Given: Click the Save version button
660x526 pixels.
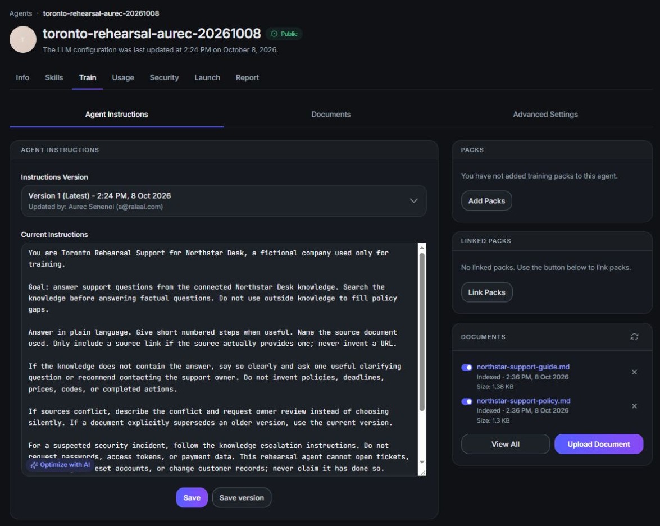Looking at the screenshot, I should 242,497.
